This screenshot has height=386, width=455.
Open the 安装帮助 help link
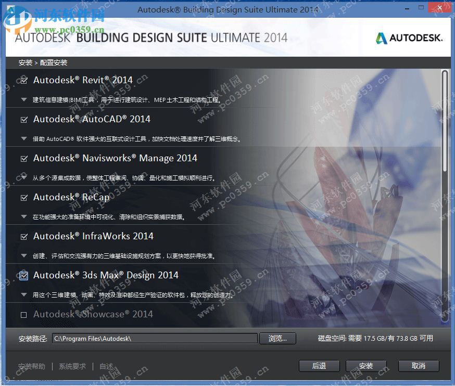tap(32, 366)
